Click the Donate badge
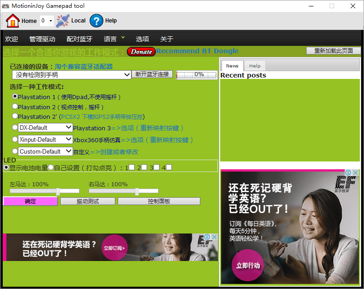364x289 pixels. (141, 52)
